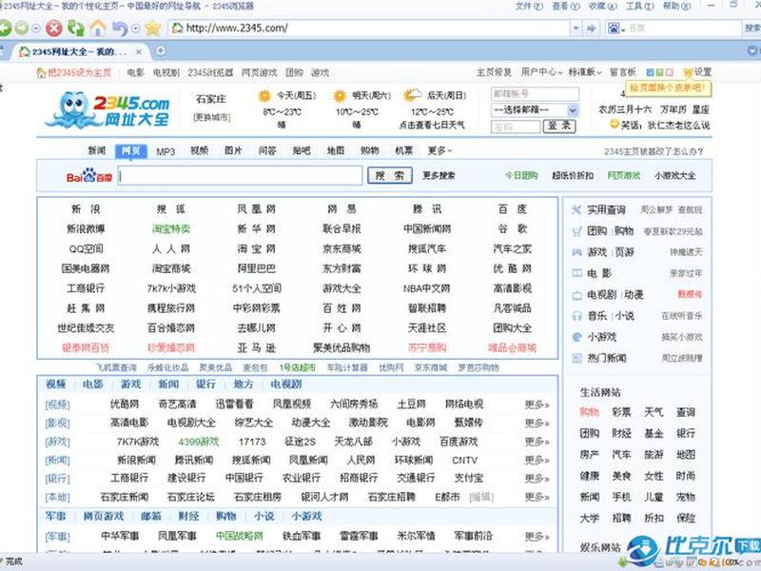Click the 登录 login button
The width and height of the screenshot is (761, 571).
coord(559,127)
